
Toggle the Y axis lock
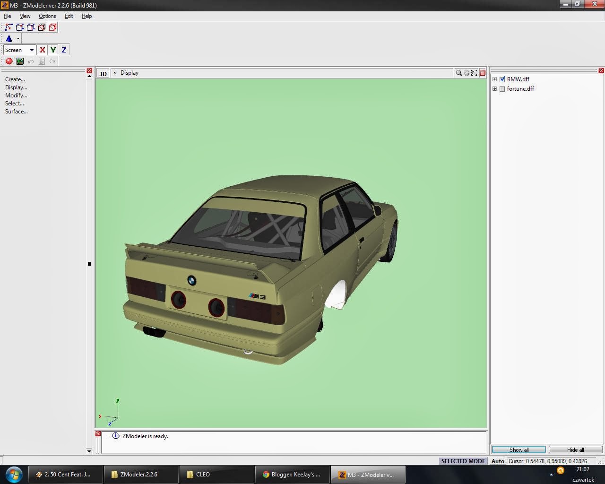pos(53,50)
